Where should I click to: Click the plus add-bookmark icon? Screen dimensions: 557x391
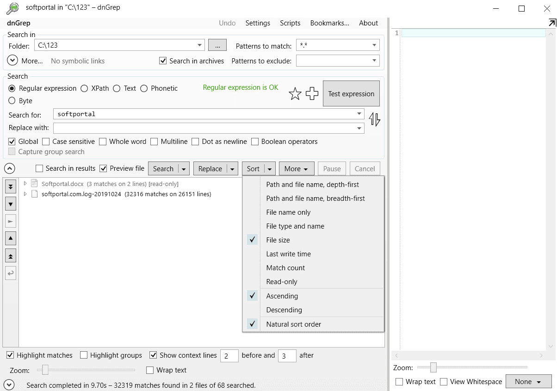point(312,94)
